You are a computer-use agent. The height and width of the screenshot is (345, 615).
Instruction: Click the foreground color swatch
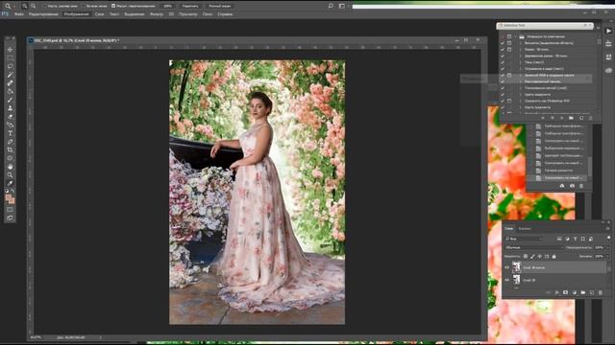(9, 198)
